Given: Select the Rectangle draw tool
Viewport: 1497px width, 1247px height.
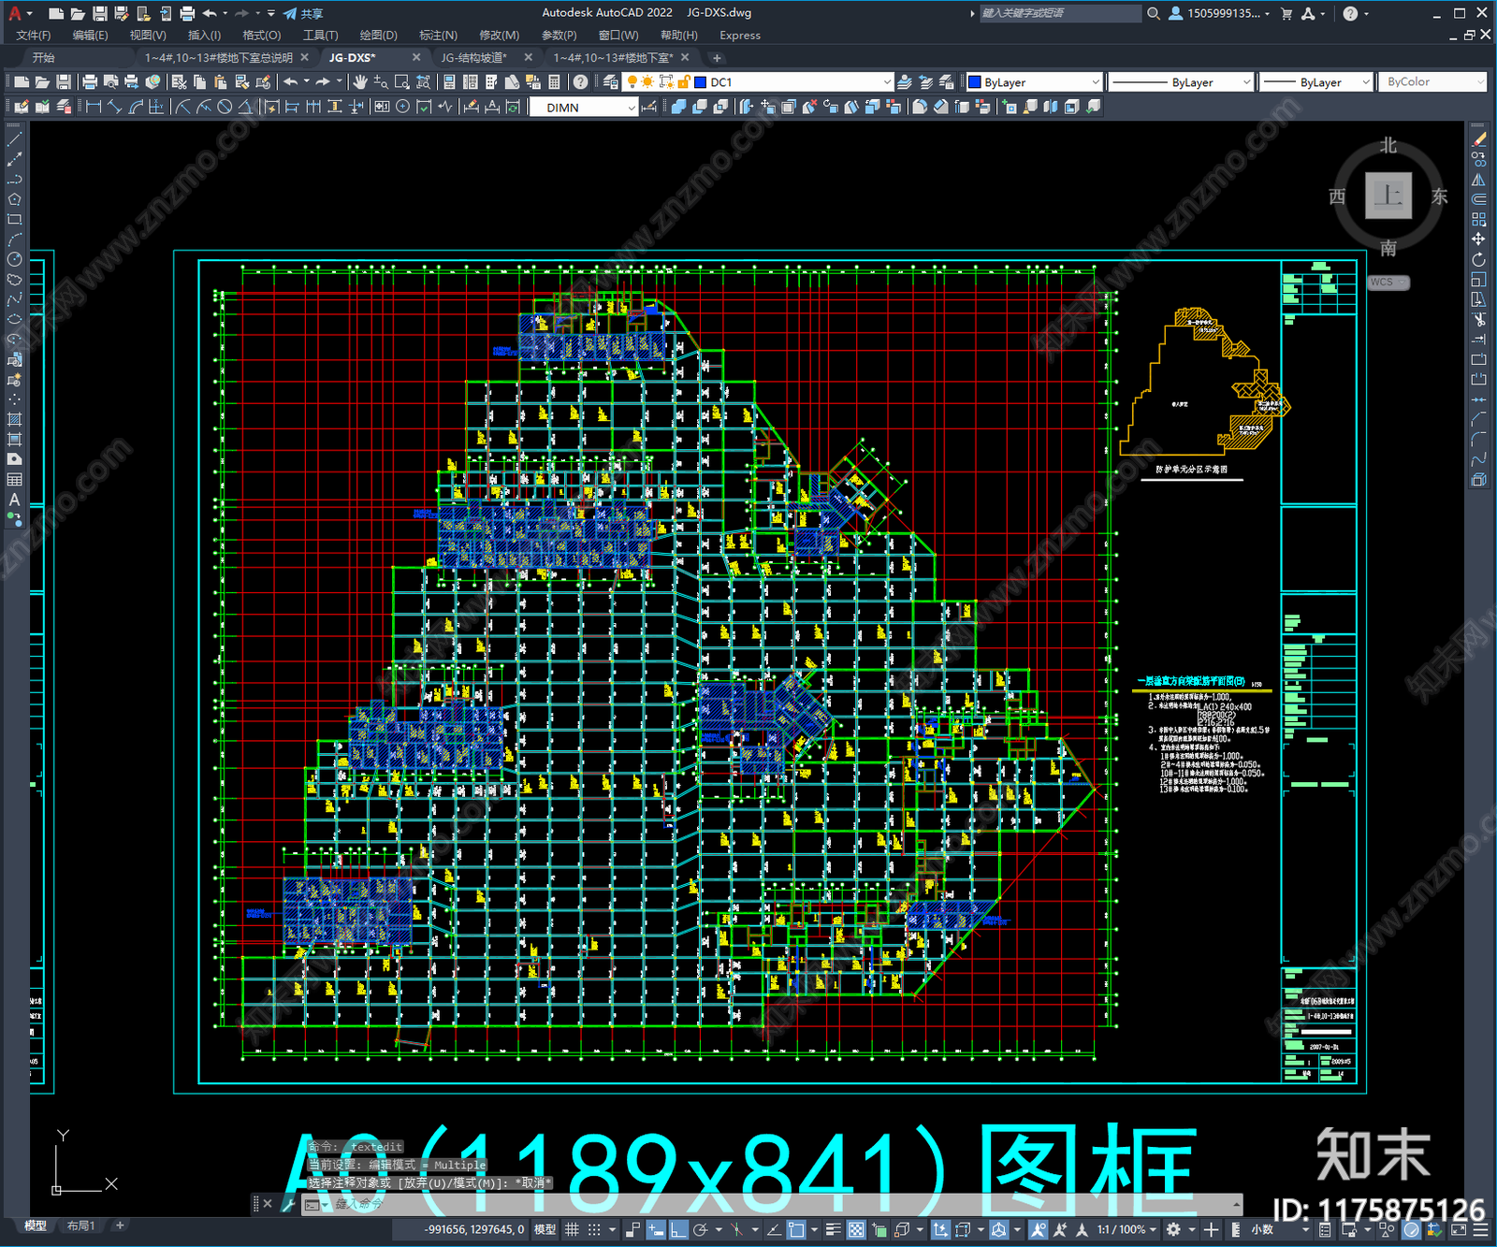Looking at the screenshot, I should 14,220.
